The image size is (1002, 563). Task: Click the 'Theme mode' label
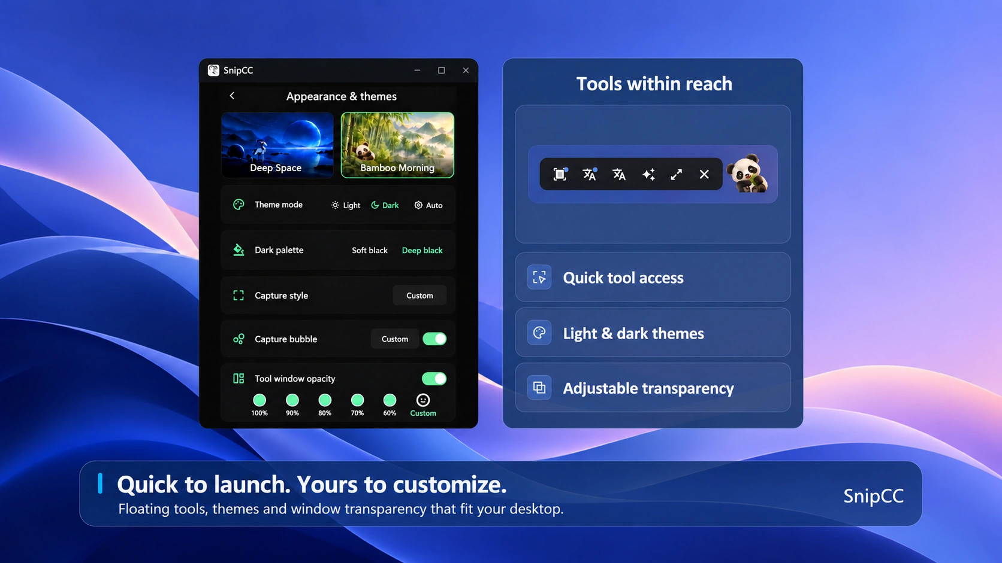pyautogui.click(x=279, y=205)
